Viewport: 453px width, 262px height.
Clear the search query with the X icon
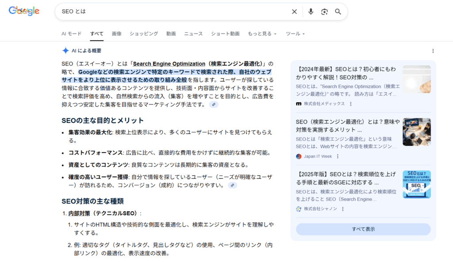[294, 11]
